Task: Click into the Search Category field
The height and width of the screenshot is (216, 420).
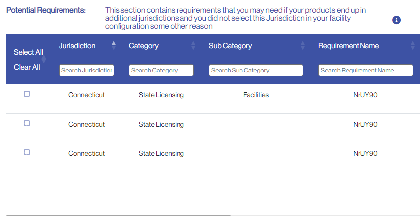Action: [161, 71]
